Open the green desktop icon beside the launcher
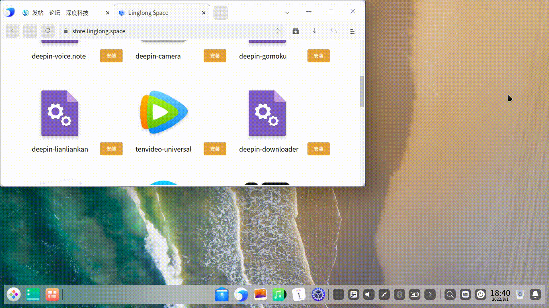 [x=33, y=294]
